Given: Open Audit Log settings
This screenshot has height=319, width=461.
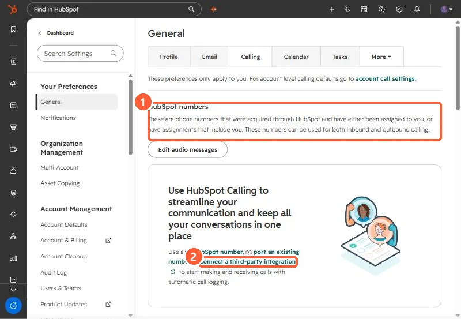Looking at the screenshot, I should (54, 272).
